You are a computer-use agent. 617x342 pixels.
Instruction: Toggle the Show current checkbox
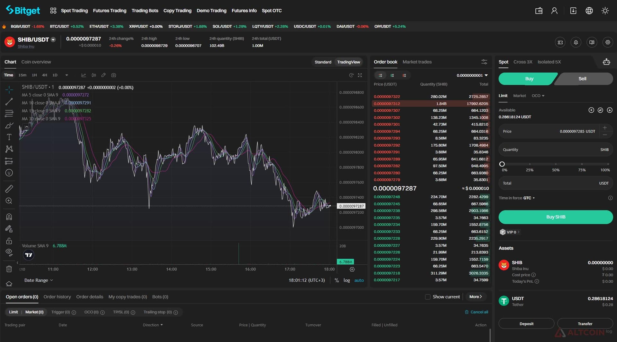pos(427,297)
